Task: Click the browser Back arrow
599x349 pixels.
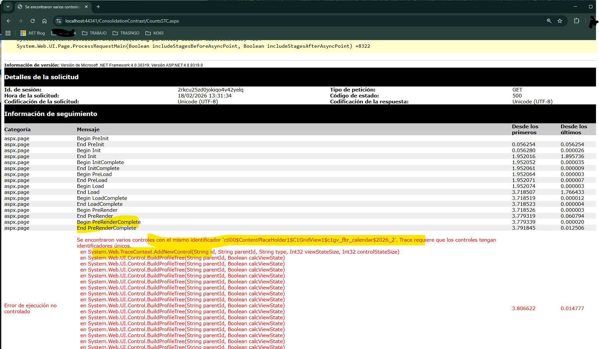Action: pyautogui.click(x=9, y=21)
